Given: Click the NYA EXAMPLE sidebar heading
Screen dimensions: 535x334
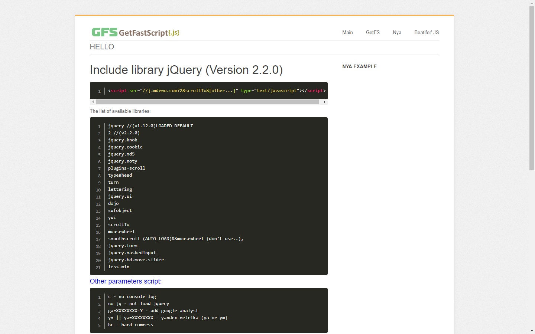Looking at the screenshot, I should (x=359, y=67).
